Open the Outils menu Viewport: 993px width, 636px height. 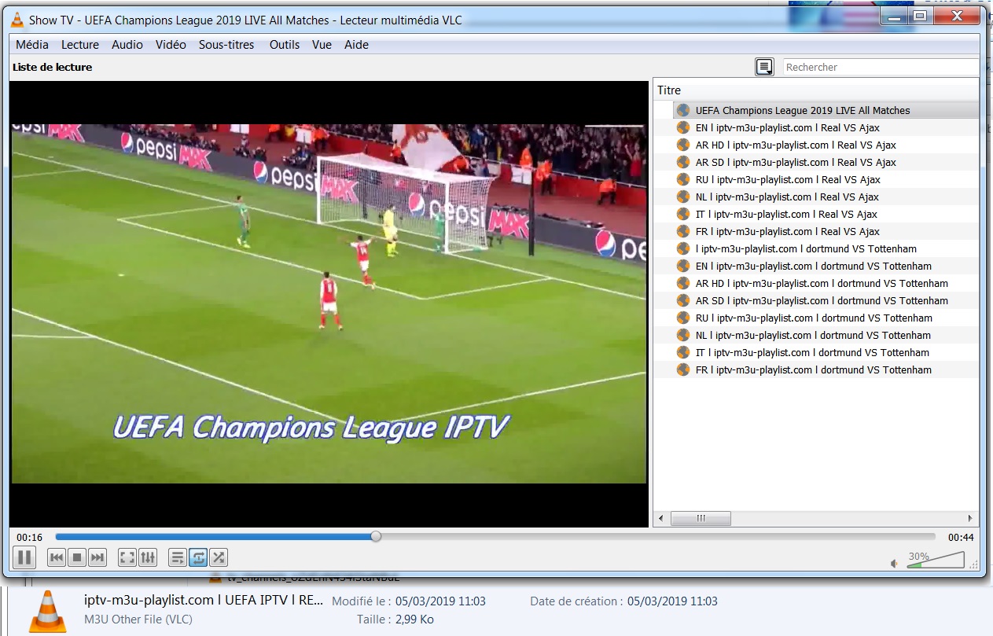tap(285, 45)
